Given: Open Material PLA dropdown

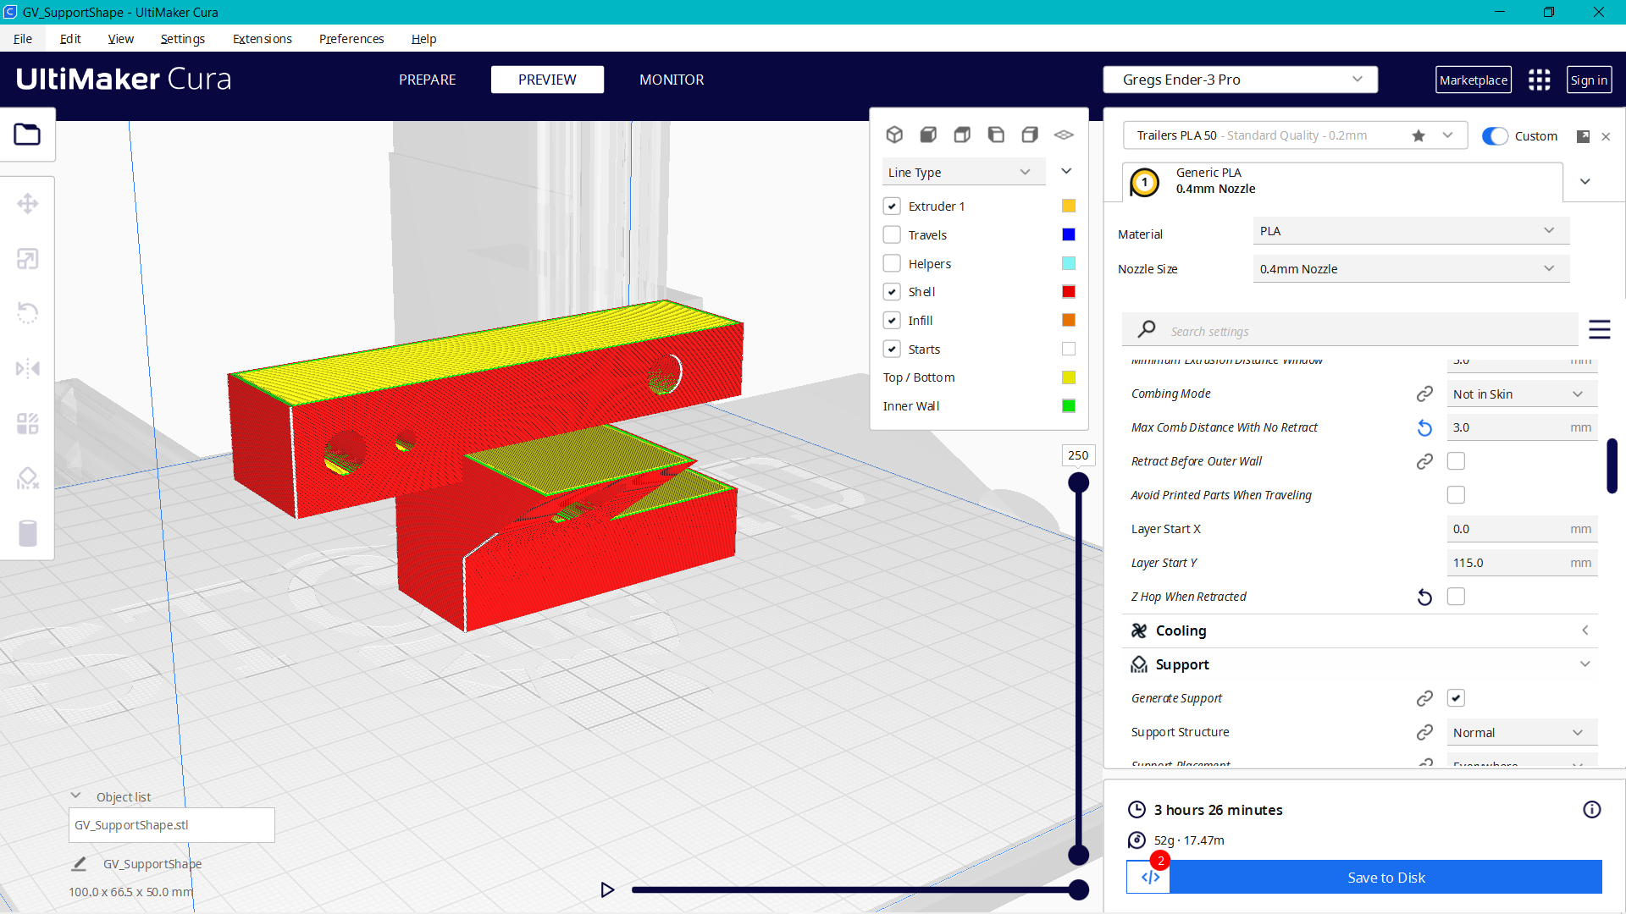Looking at the screenshot, I should pyautogui.click(x=1411, y=231).
